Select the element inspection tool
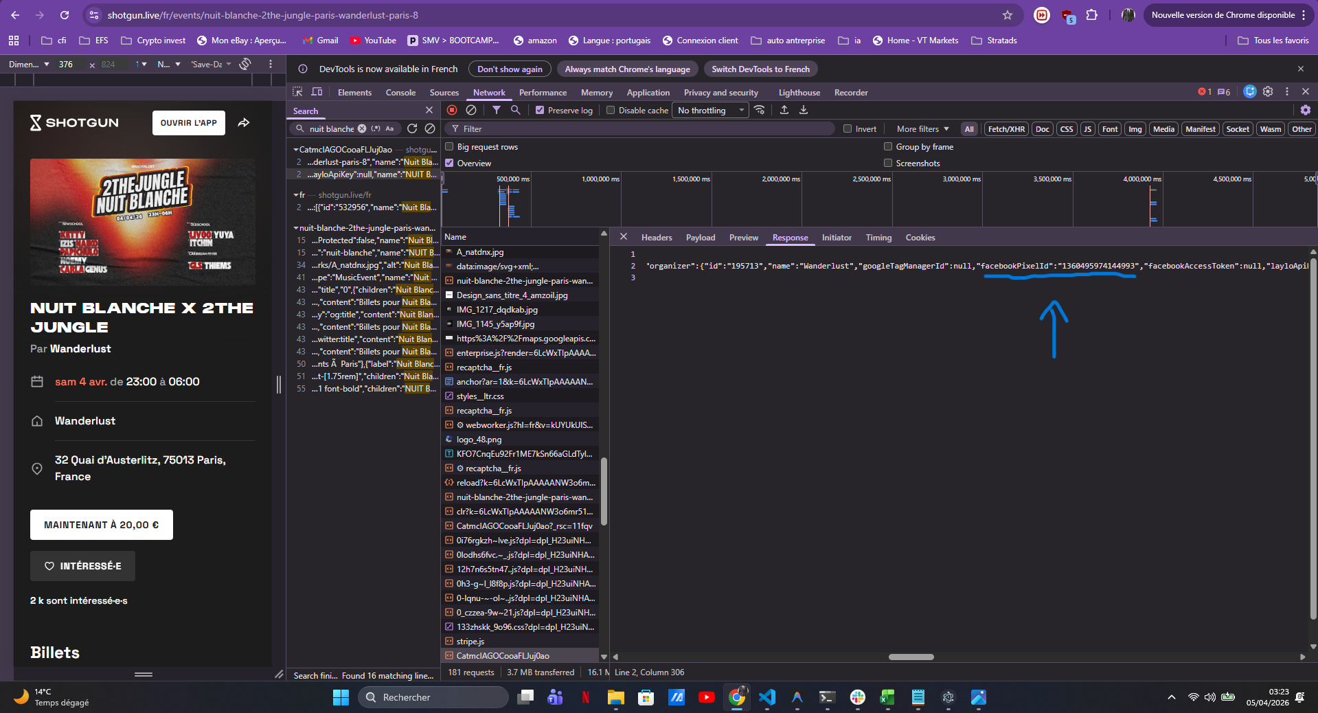Viewport: 1318px width, 713px height. pyautogui.click(x=298, y=92)
